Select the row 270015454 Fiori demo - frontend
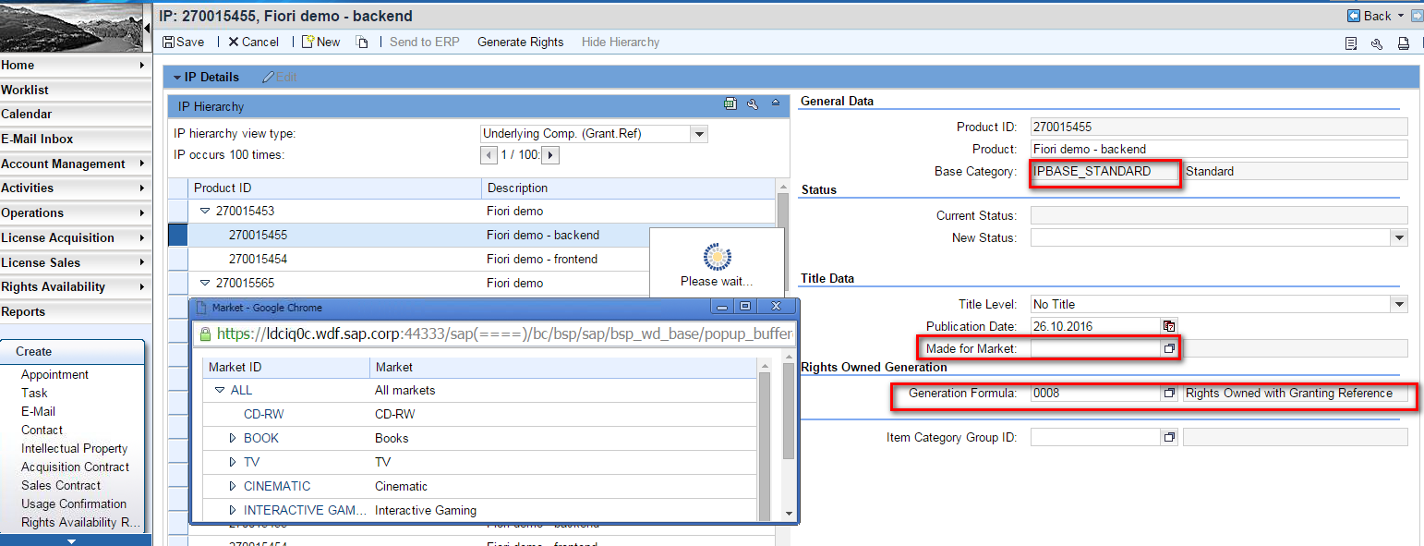1424x546 pixels. (x=471, y=259)
